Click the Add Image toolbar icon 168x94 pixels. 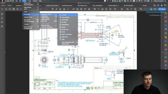(x=102, y=9)
